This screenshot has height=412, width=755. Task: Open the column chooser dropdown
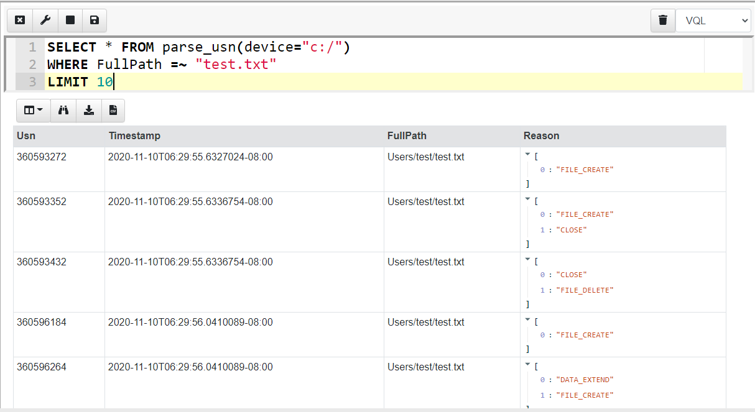[x=33, y=111]
